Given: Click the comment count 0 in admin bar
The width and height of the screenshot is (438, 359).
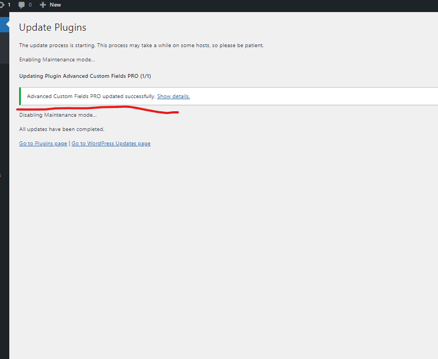Looking at the screenshot, I should click(x=30, y=5).
